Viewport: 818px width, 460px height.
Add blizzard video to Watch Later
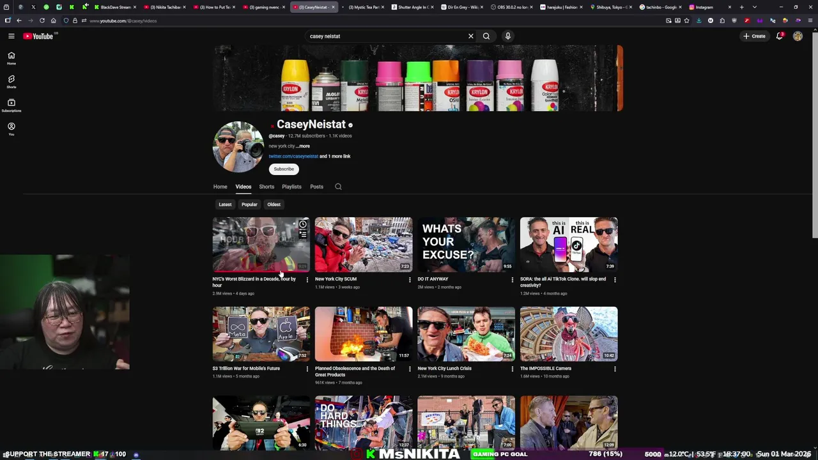(x=303, y=225)
